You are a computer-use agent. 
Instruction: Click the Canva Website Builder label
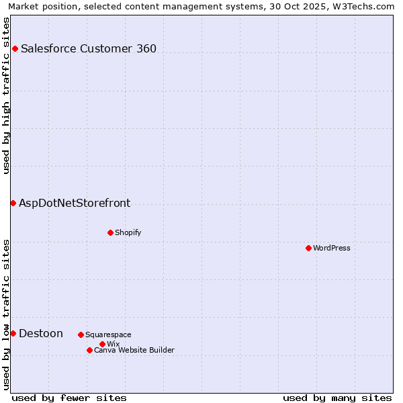click(134, 350)
